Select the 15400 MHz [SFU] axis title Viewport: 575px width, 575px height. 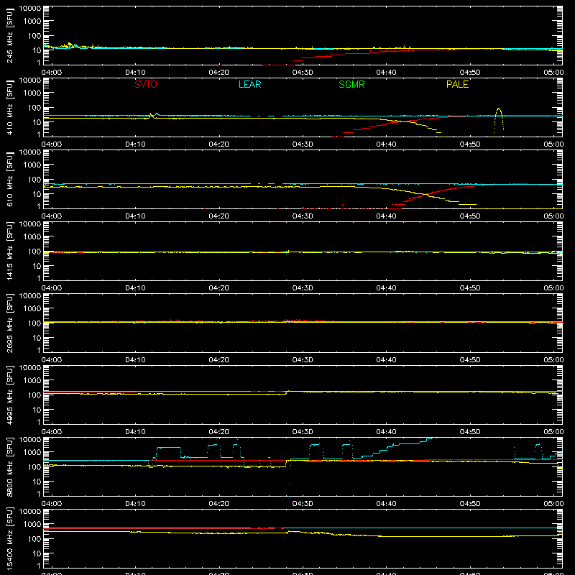click(9, 538)
